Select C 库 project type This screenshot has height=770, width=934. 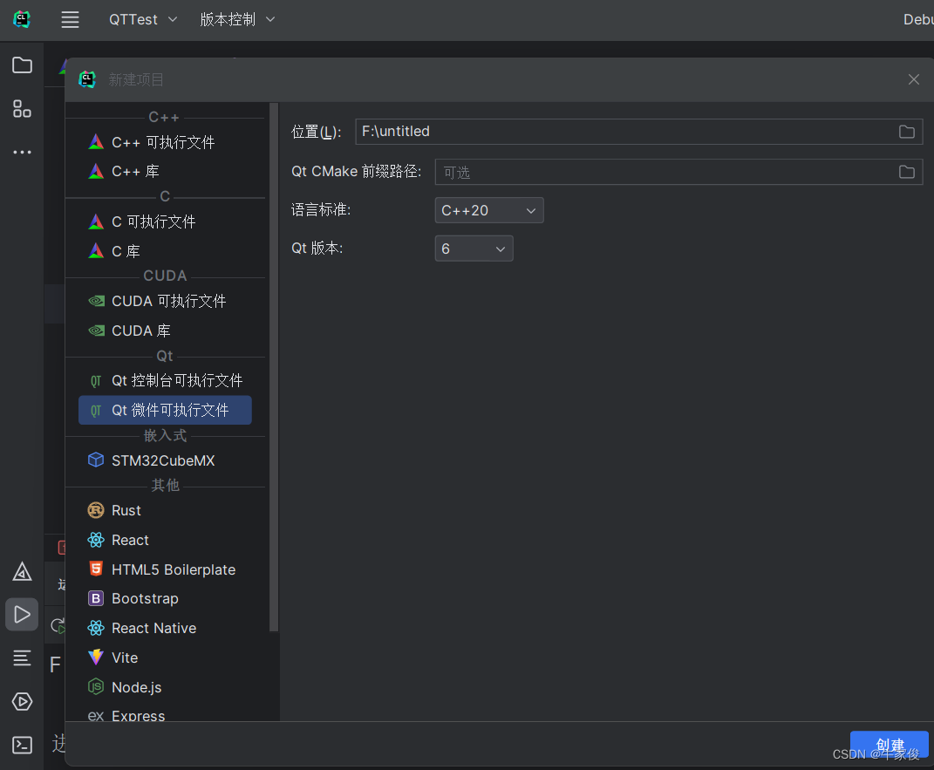point(165,251)
